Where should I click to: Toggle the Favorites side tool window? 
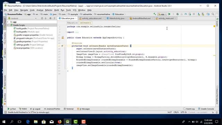click(x=5, y=99)
